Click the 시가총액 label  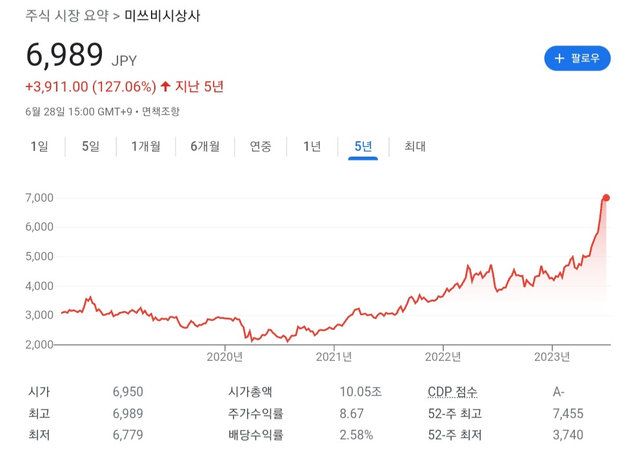click(x=250, y=392)
